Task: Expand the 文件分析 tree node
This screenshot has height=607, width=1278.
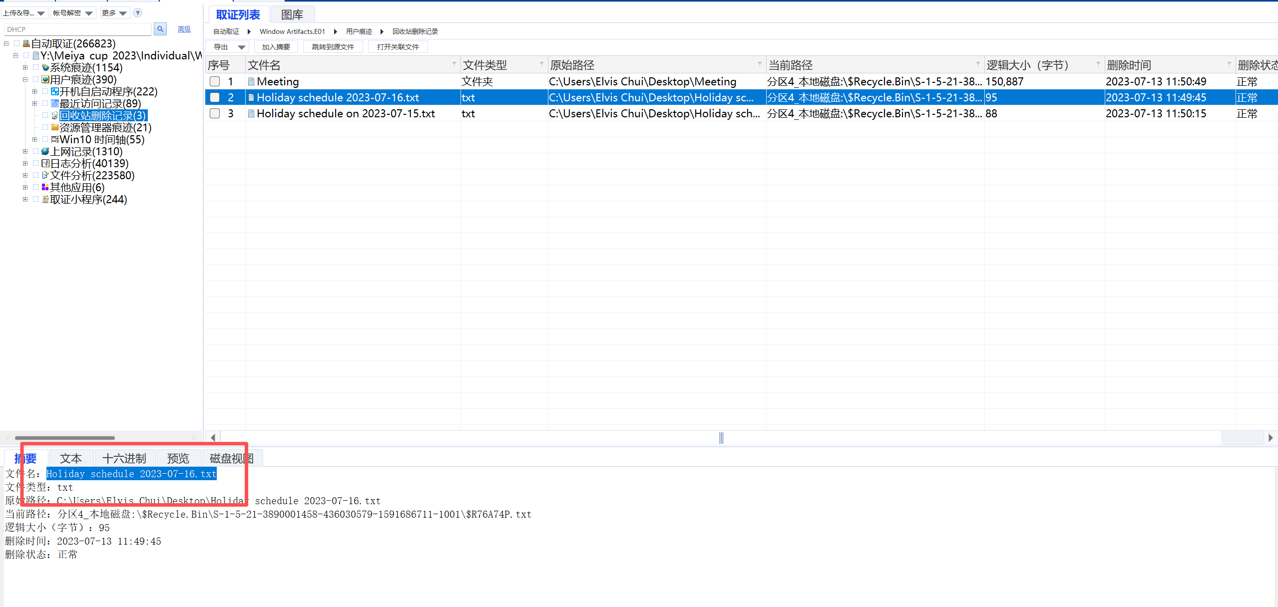Action: point(25,175)
